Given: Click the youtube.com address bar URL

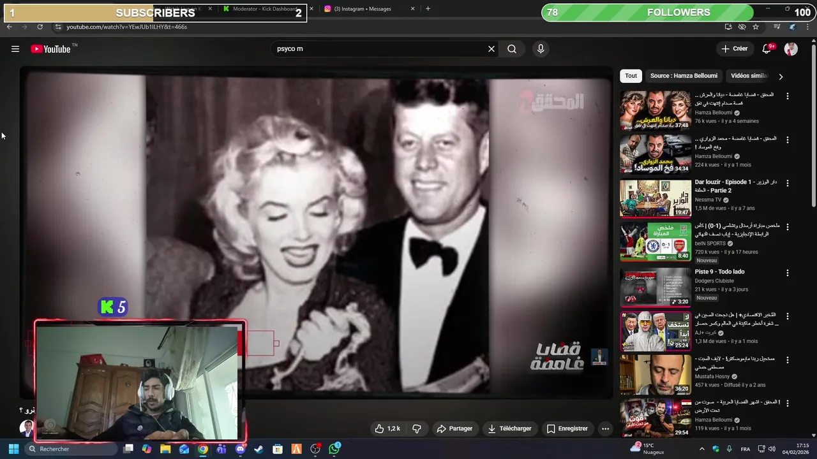Looking at the screenshot, I should click(126, 27).
